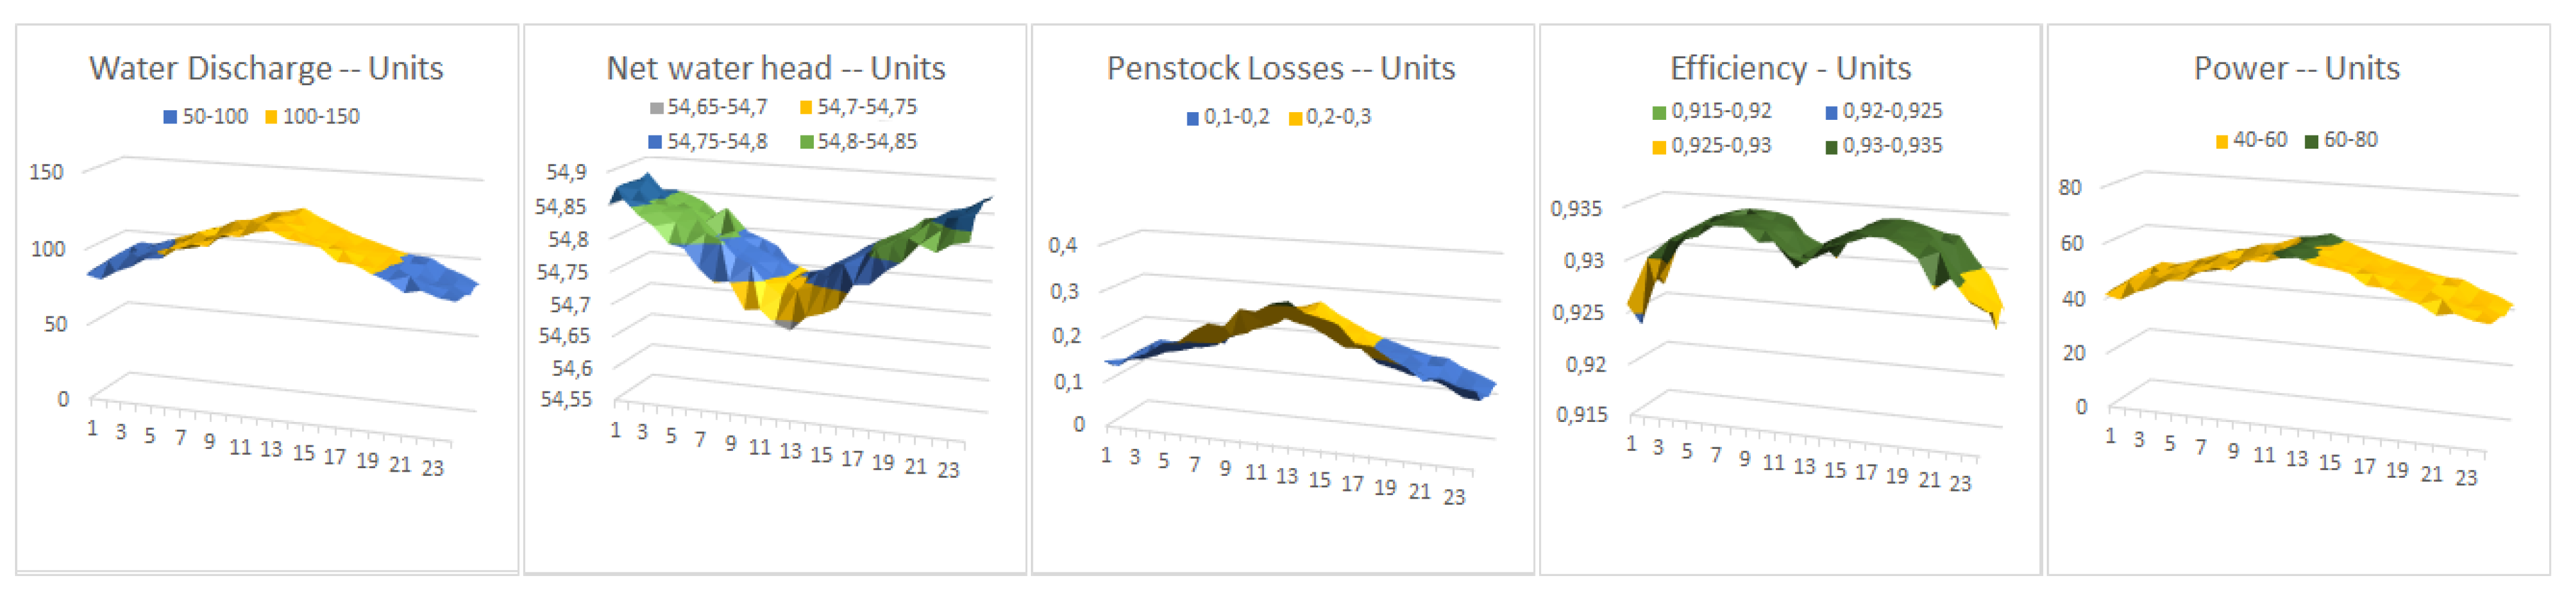The height and width of the screenshot is (597, 2576).
Task: Select the yellow 100-150 legend swatch
Action: pyautogui.click(x=271, y=117)
